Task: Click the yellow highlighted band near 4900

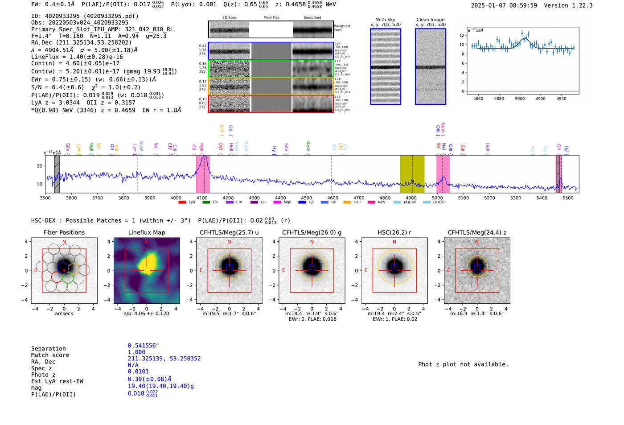Action: click(412, 174)
